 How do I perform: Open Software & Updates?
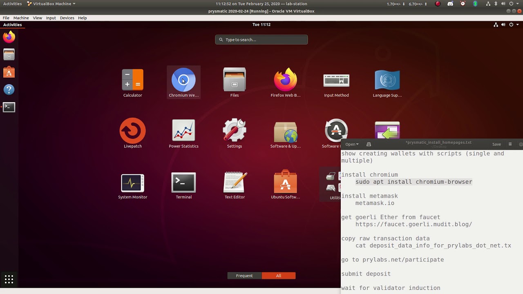coord(285,134)
